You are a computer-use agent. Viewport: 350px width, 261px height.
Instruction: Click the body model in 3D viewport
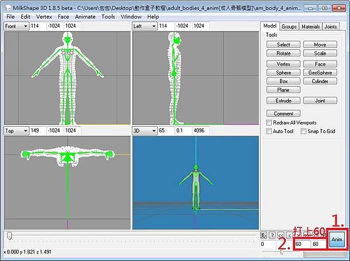pos(195,188)
